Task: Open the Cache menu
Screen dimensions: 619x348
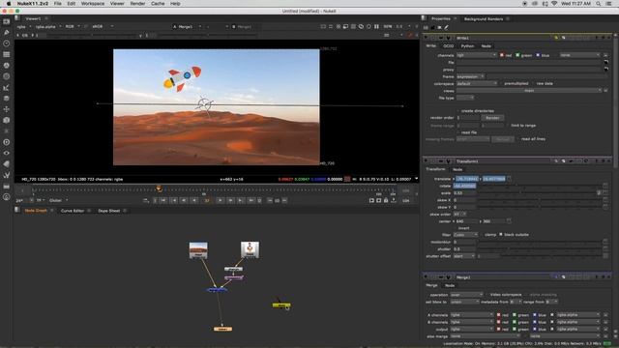Action: coord(158,4)
